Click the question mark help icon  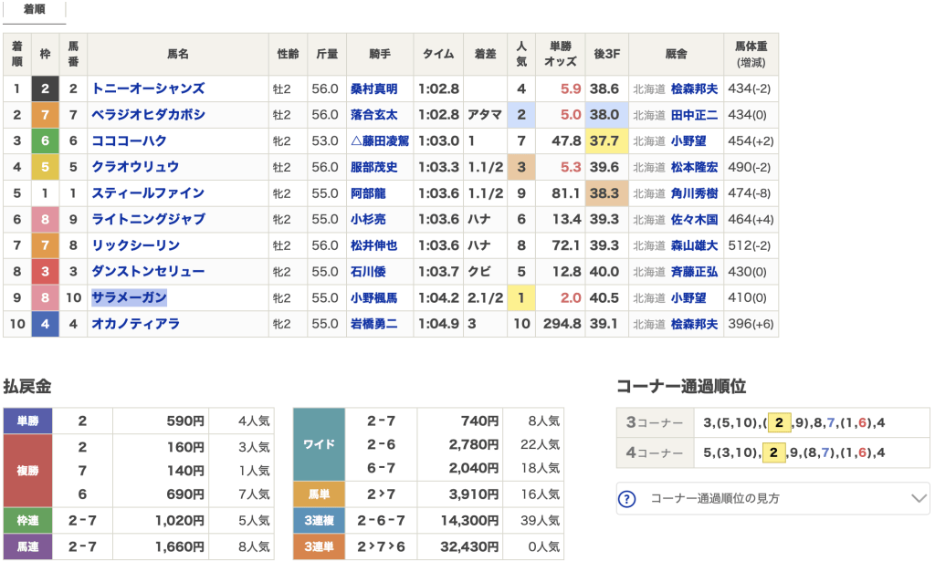(x=626, y=499)
